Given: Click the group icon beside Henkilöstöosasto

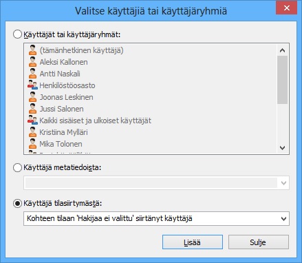Looking at the screenshot, I should 32,85.
